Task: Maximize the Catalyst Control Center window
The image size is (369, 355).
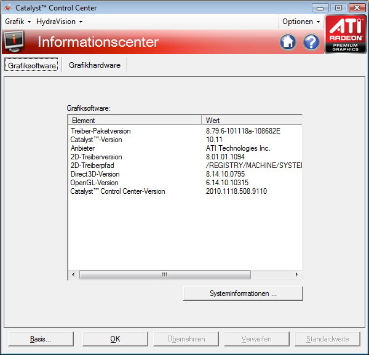Action: coord(338,8)
